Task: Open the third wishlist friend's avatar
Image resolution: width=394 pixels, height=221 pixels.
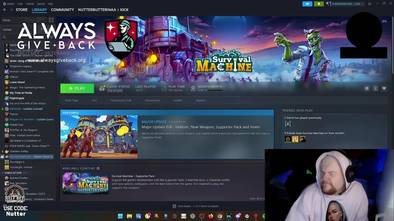Action: 303,139
